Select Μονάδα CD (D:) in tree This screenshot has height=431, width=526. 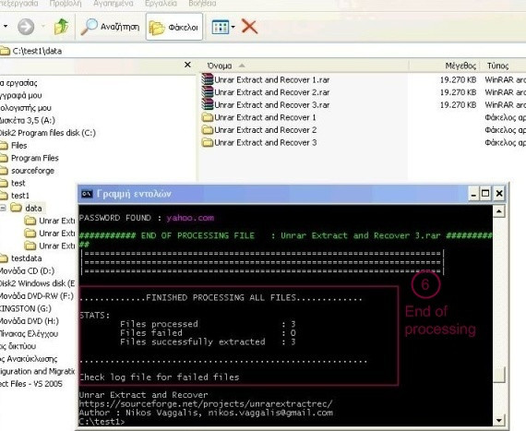point(27,271)
